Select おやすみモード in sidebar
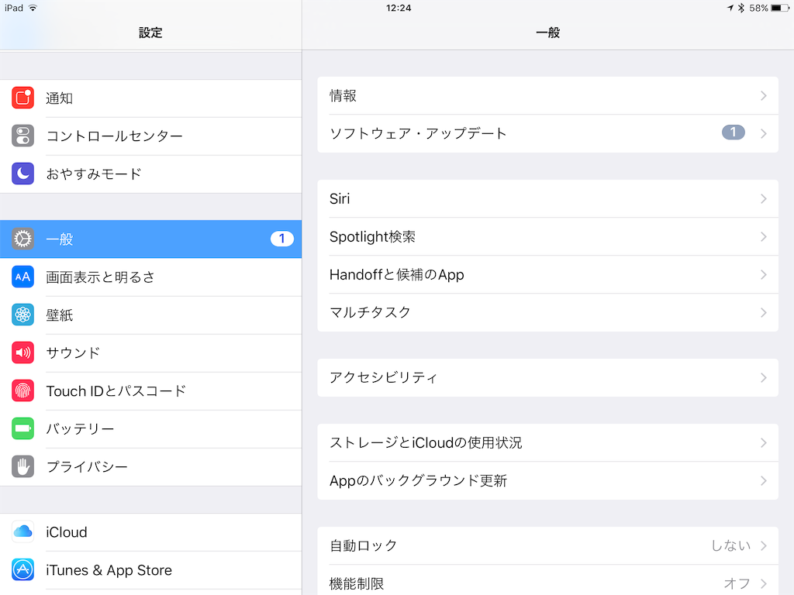The image size is (794, 595). tap(151, 174)
